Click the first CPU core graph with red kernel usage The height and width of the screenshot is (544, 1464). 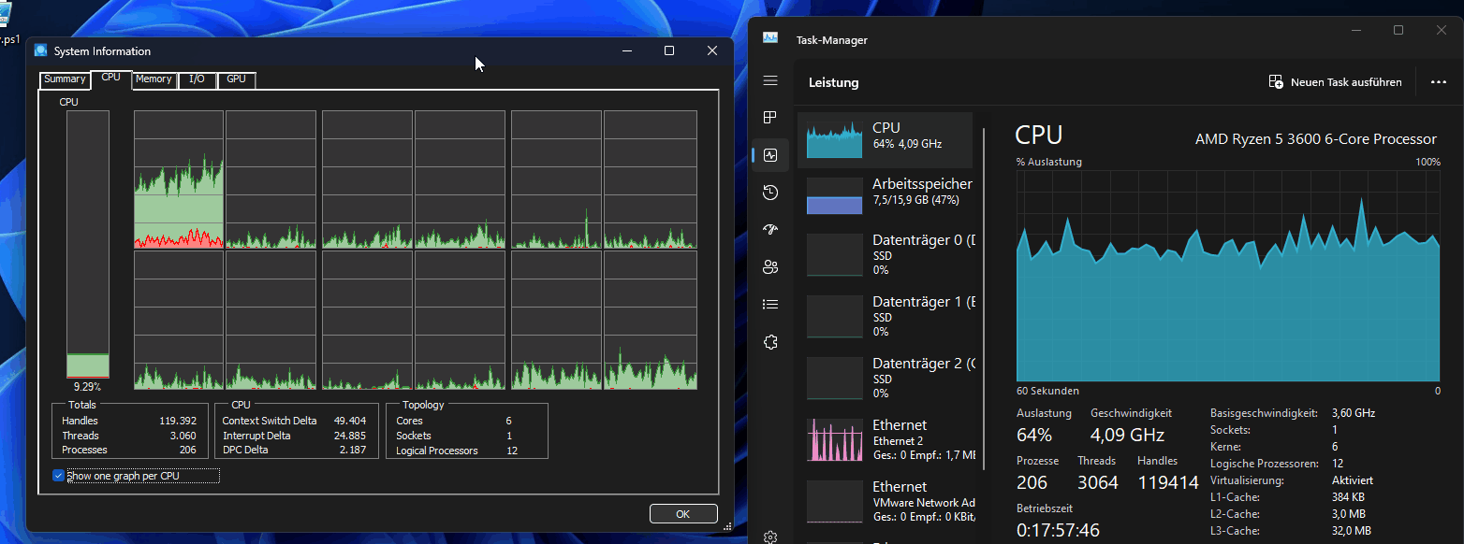tap(179, 179)
